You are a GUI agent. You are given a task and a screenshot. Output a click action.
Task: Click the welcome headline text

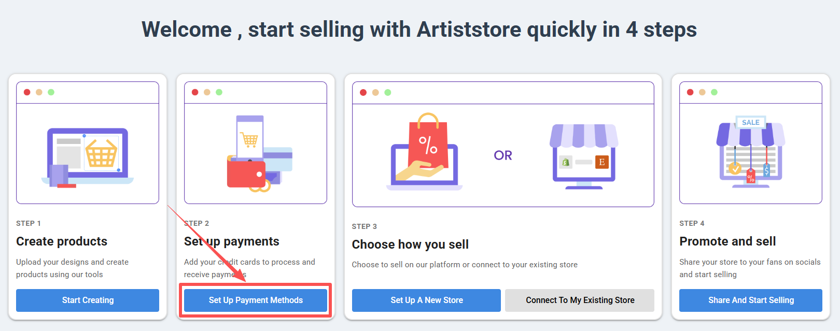click(419, 30)
